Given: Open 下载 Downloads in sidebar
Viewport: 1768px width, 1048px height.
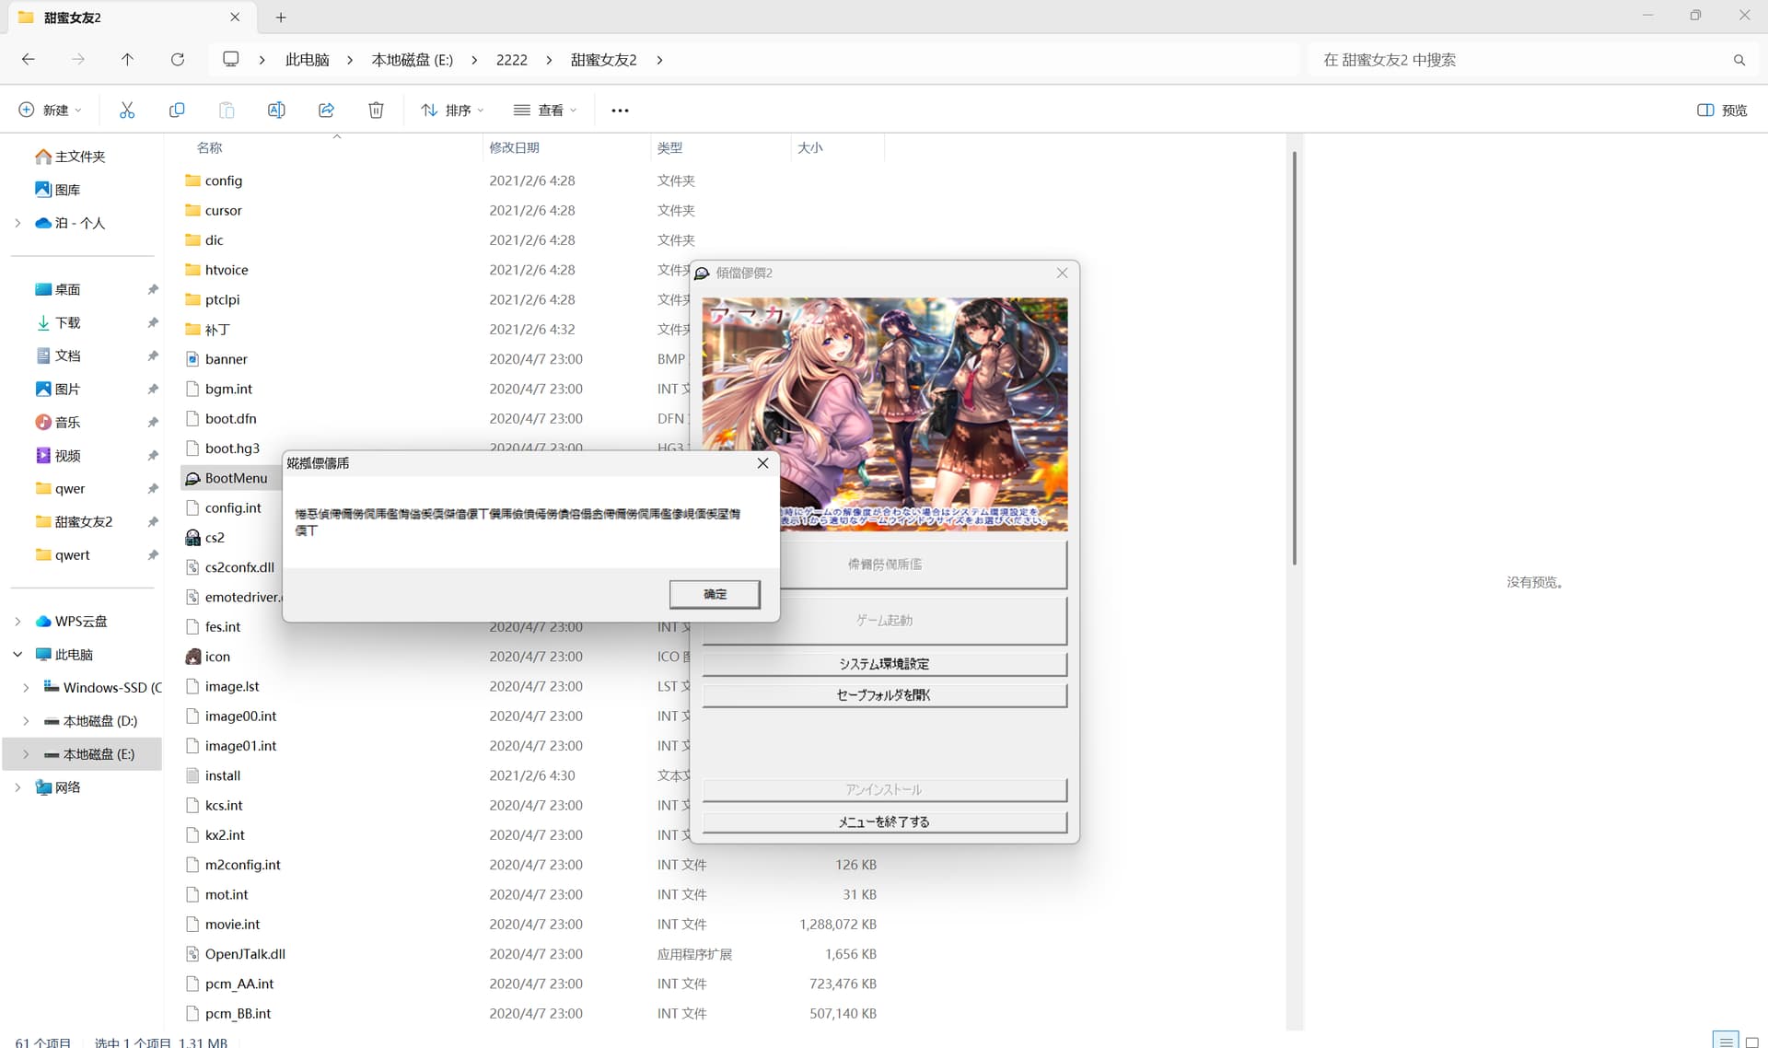Looking at the screenshot, I should pos(57,322).
